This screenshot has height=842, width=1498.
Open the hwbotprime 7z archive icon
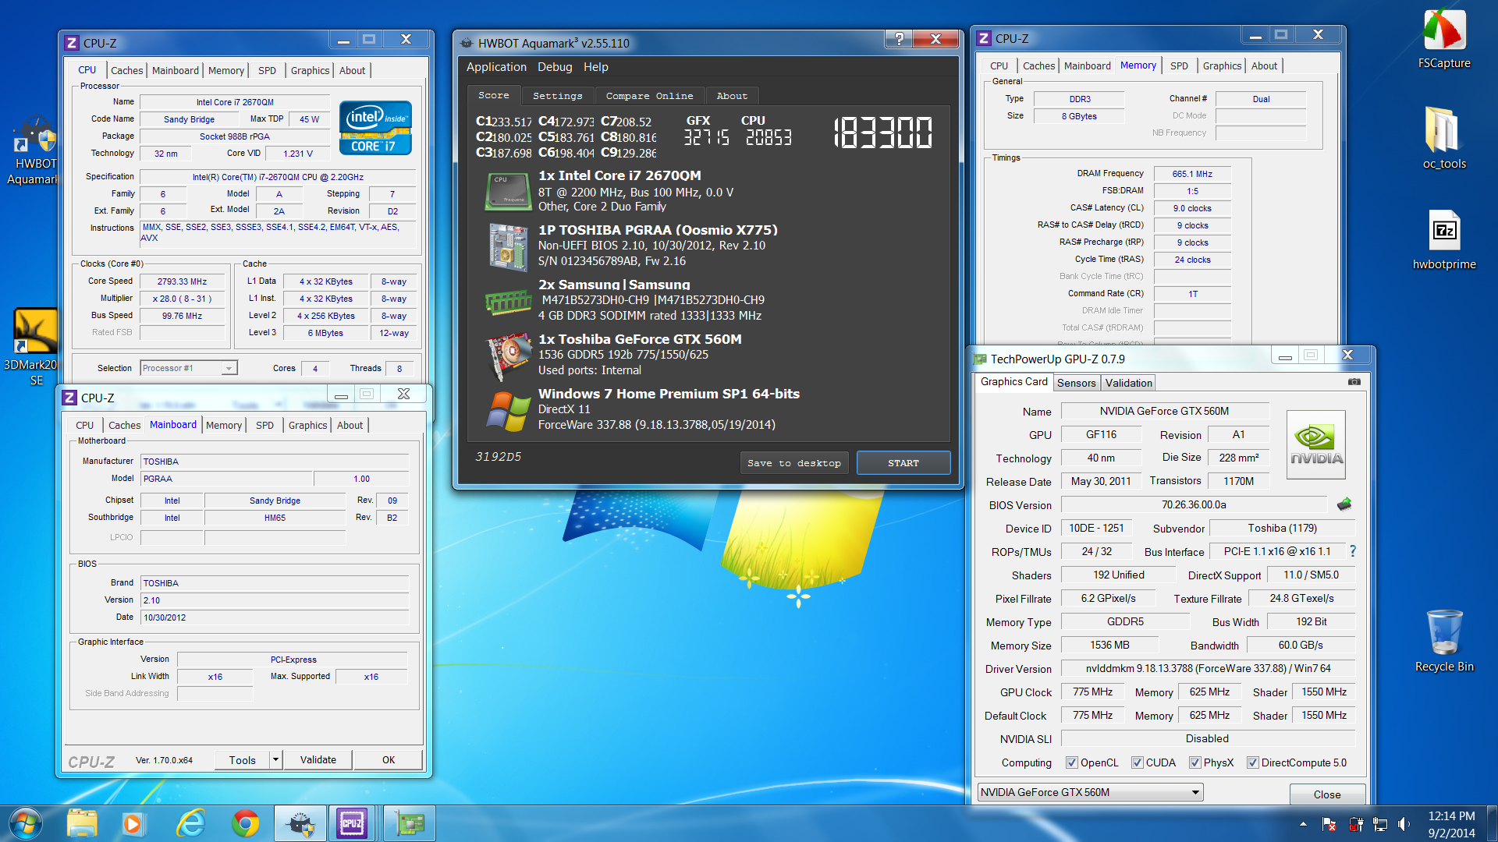pyautogui.click(x=1444, y=240)
